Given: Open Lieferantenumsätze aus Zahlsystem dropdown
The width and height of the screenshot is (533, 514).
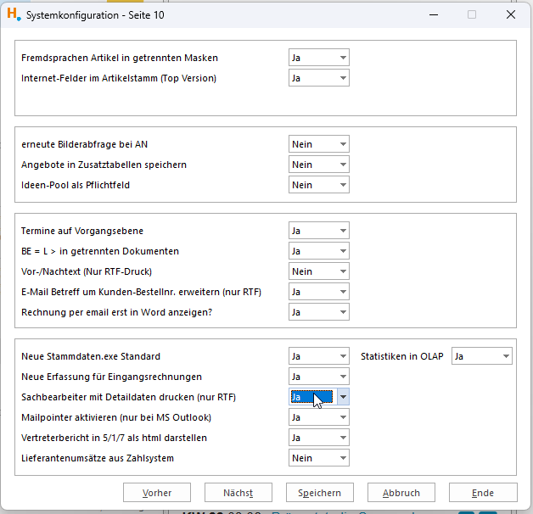Looking at the screenshot, I should [x=318, y=458].
